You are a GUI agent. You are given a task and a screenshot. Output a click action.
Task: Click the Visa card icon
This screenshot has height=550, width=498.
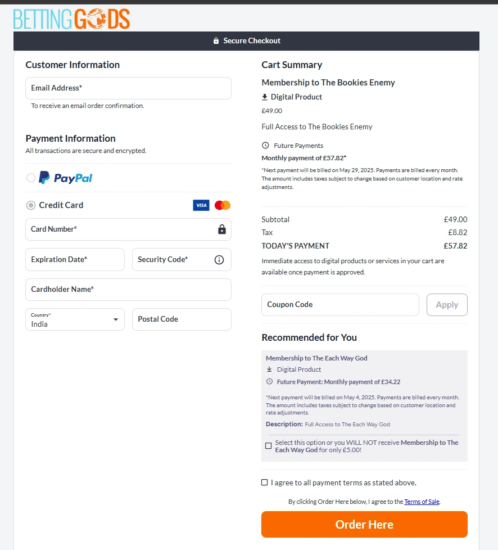click(201, 205)
